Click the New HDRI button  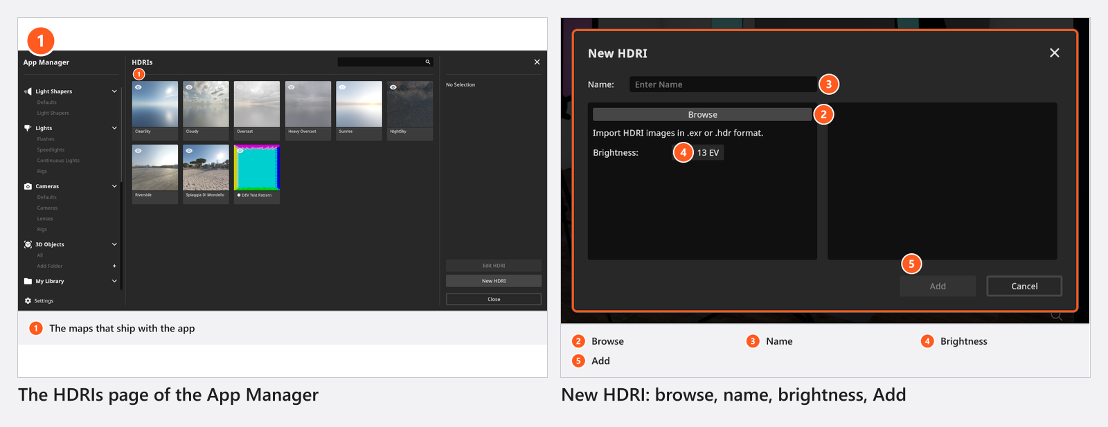point(494,281)
